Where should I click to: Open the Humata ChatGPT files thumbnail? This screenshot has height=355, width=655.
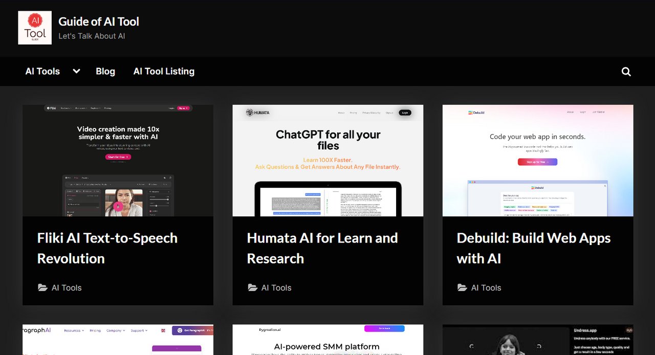pyautogui.click(x=328, y=161)
